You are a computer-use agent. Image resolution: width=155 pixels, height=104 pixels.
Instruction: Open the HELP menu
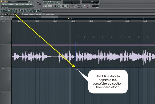coord(31,4)
